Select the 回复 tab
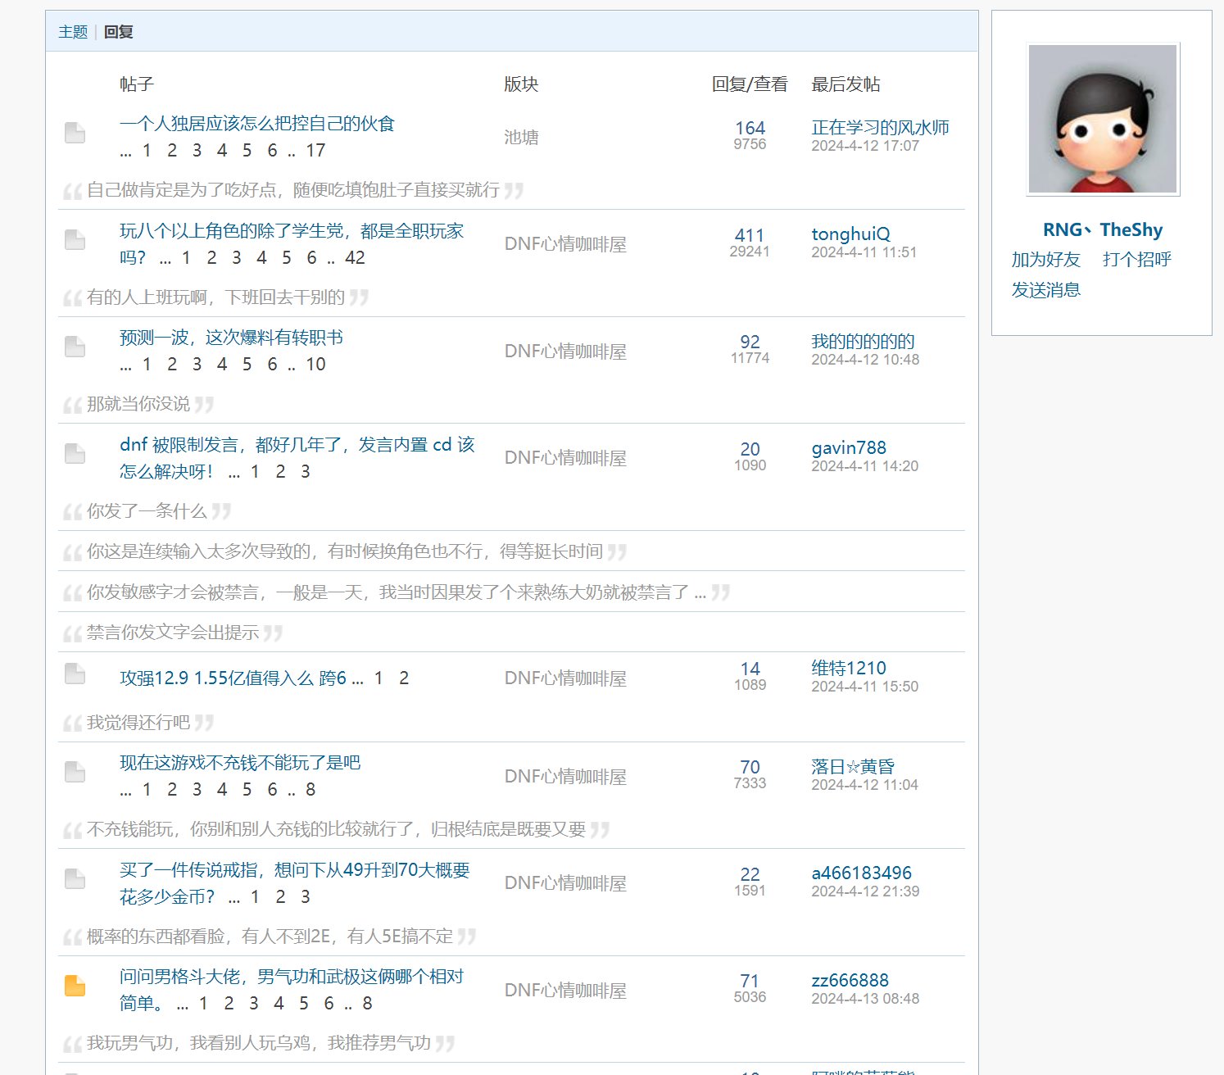 pos(119,32)
